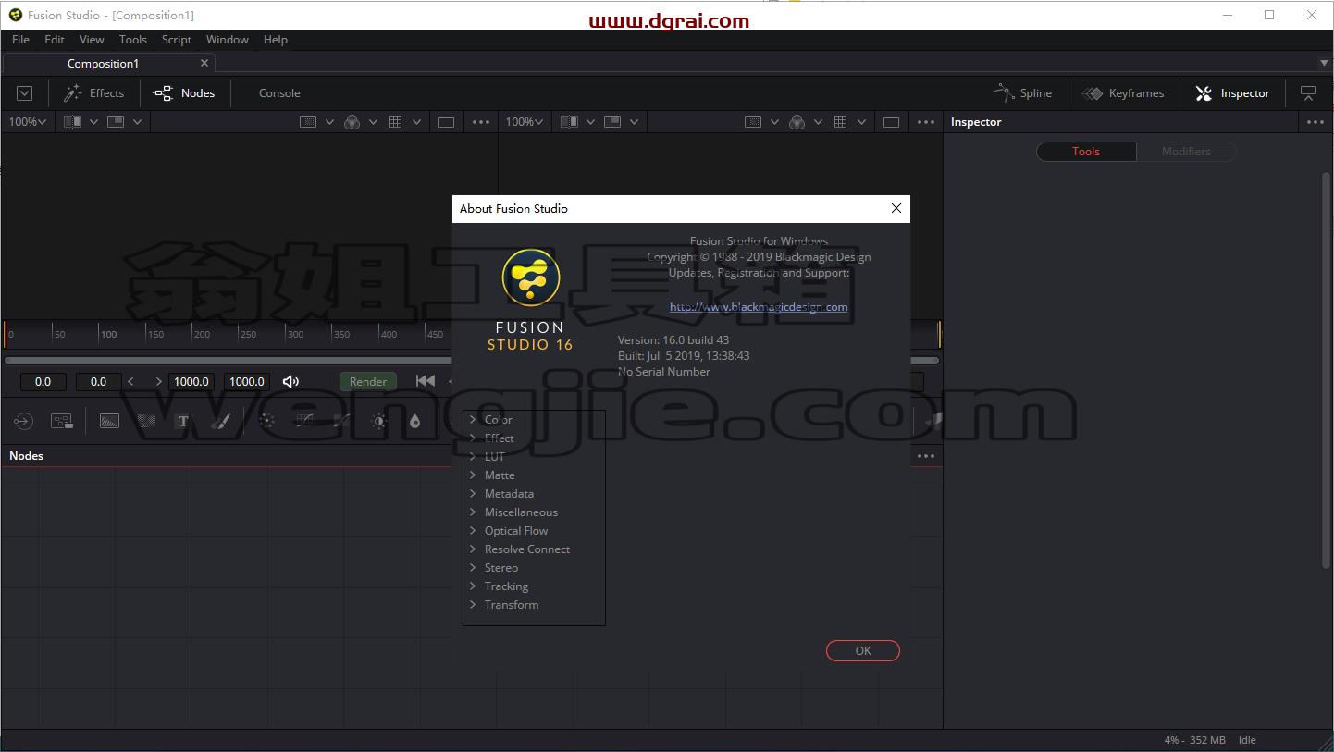Click left viewer grid guides icon
This screenshot has height=752, width=1334.
(x=395, y=122)
